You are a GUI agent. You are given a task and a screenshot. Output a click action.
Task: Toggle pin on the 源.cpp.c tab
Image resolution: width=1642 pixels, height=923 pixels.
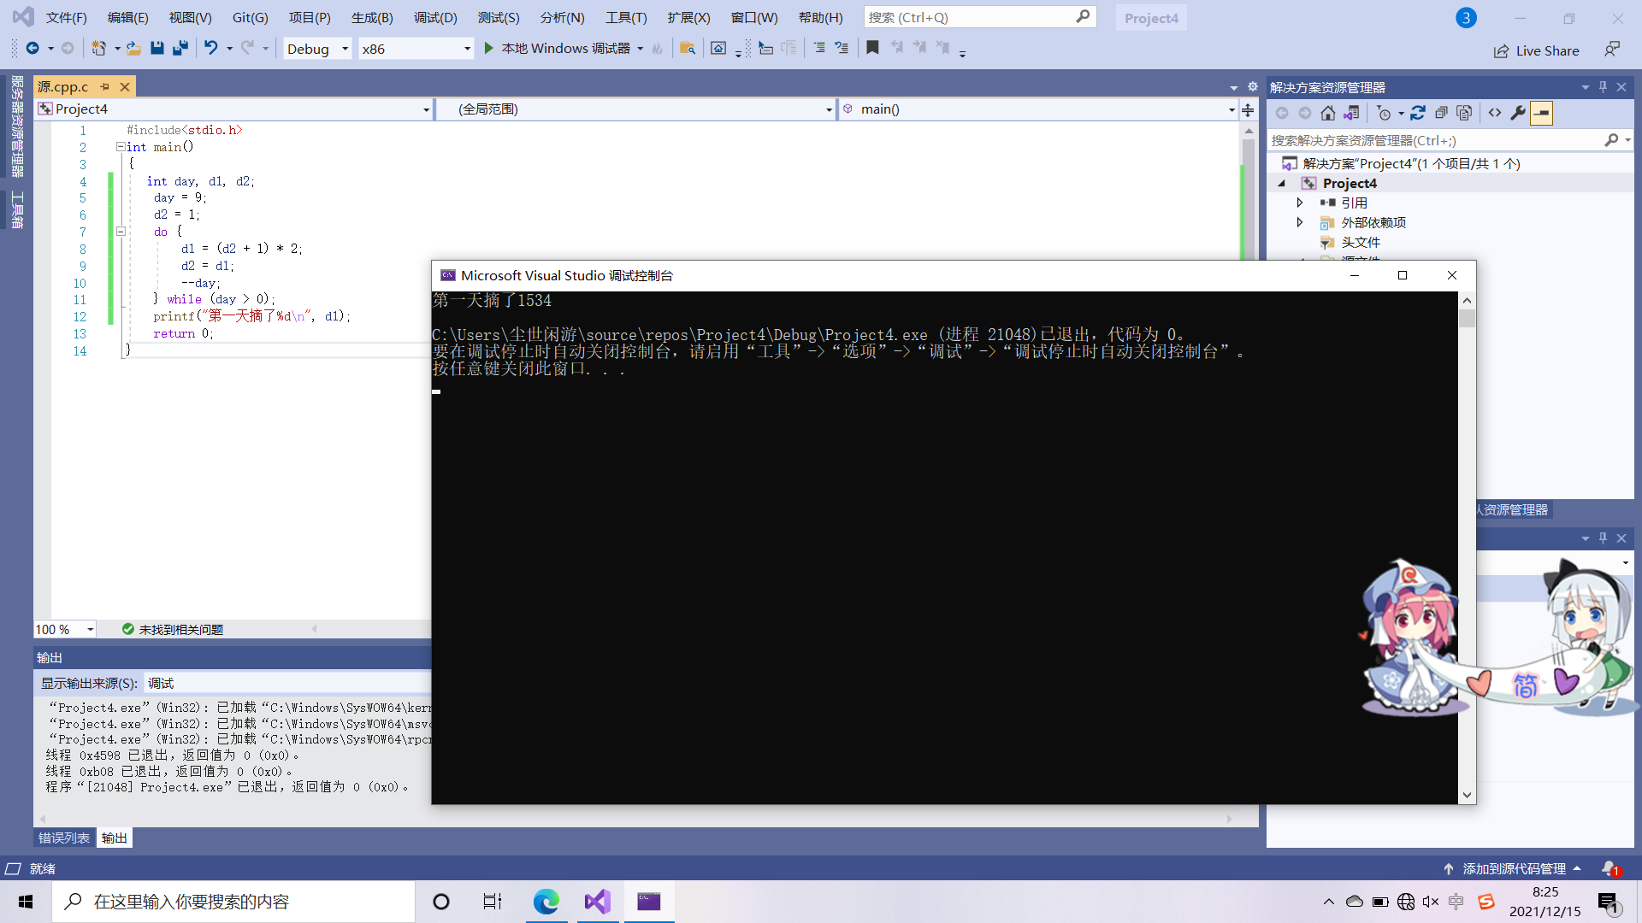(105, 87)
